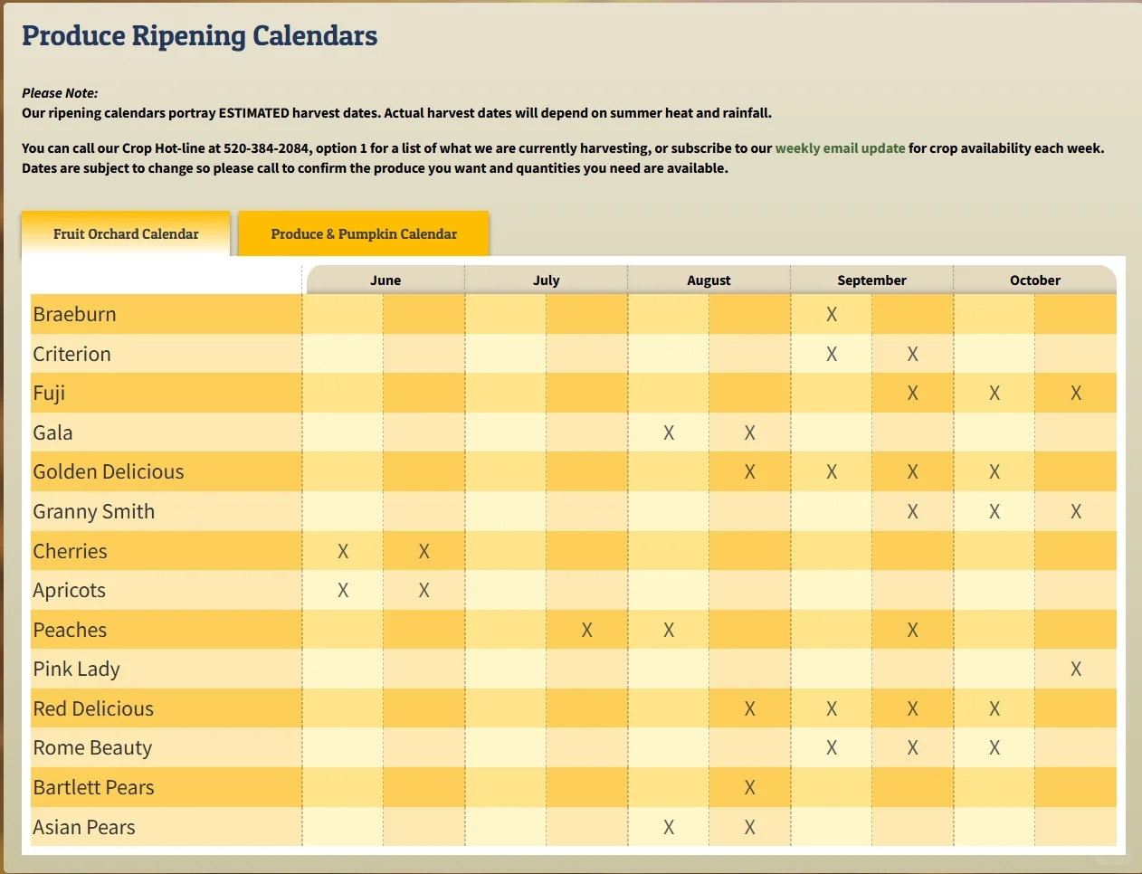Select the Criterion row label
Screen dimensions: 1142x874
tap(72, 354)
